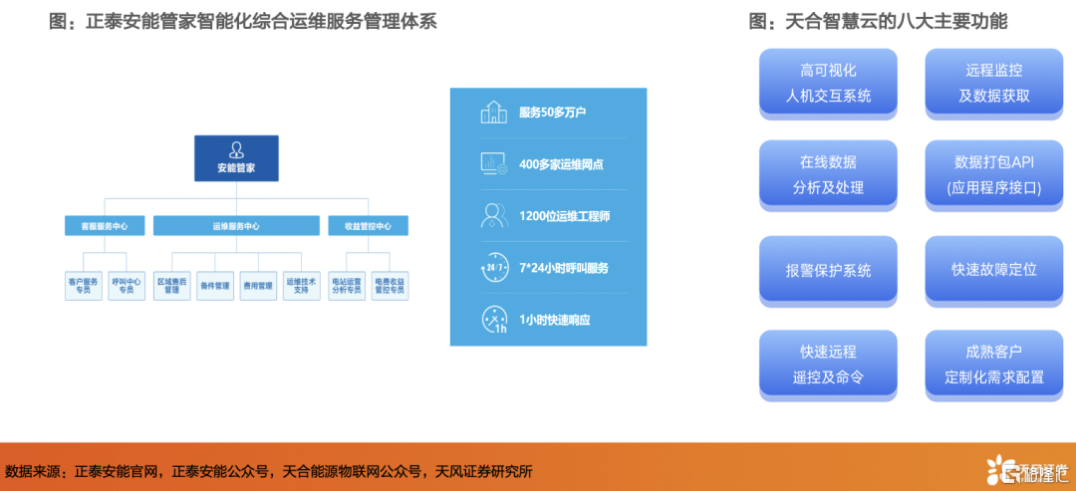Image resolution: width=1076 pixels, height=491 pixels.
Task: Click the 区域售后管理 box
Action: coord(171,286)
